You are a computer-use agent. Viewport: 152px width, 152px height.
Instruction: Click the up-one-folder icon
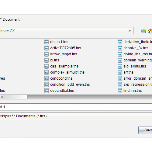point(143,31)
